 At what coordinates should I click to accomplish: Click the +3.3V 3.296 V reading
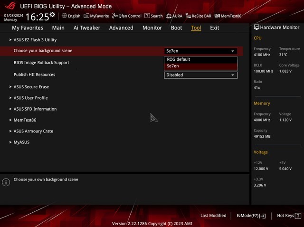pyautogui.click(x=260, y=185)
